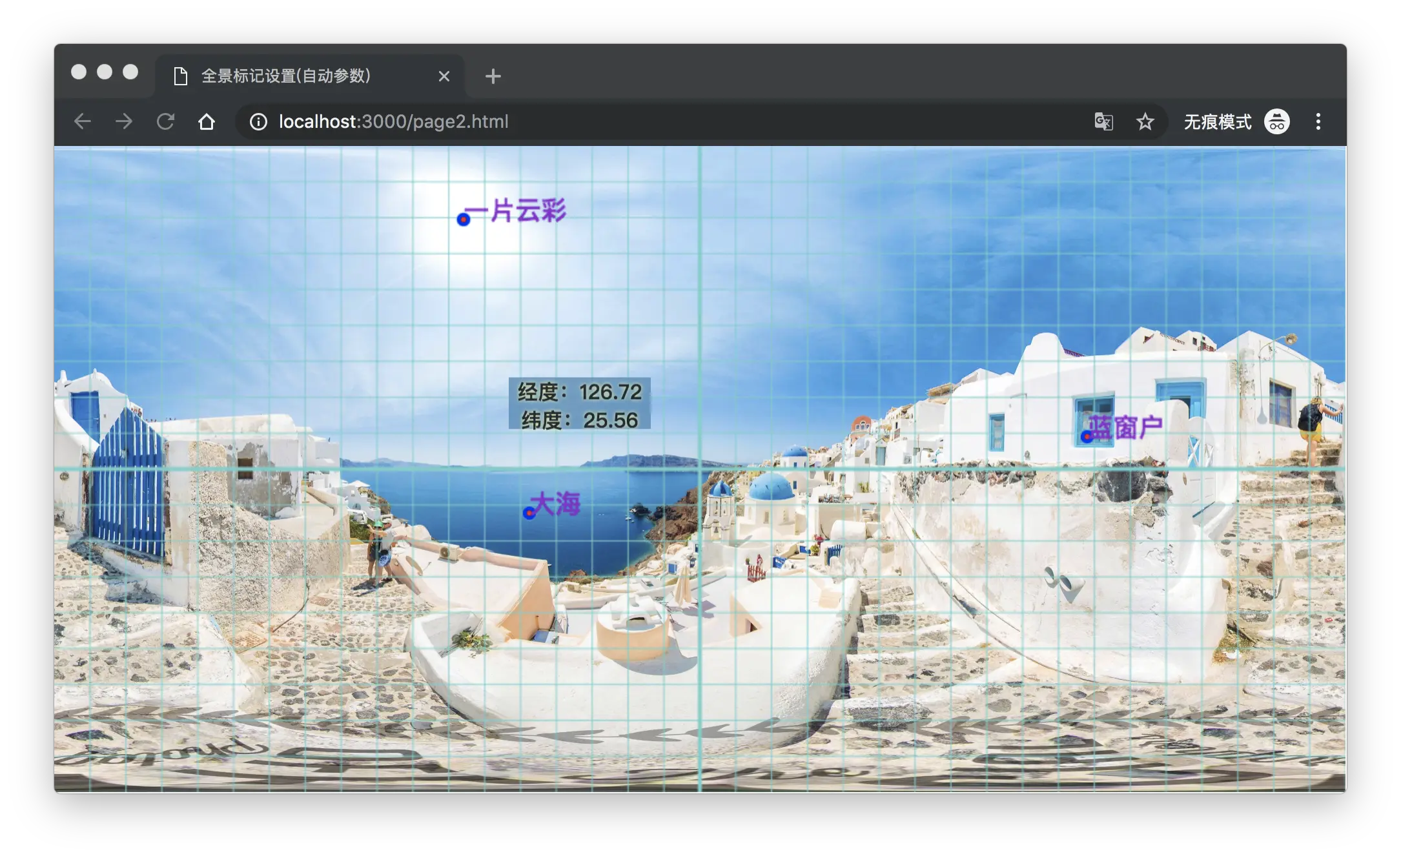This screenshot has width=1401, height=858.
Task: Reload the page with refresh icon
Action: (165, 121)
